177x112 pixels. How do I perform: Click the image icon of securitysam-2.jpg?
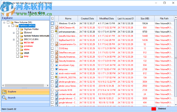(x=57, y=65)
